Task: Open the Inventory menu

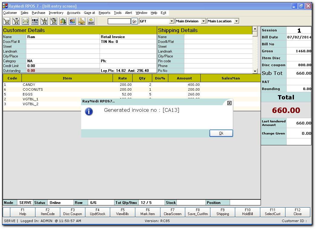Action: click(56, 13)
